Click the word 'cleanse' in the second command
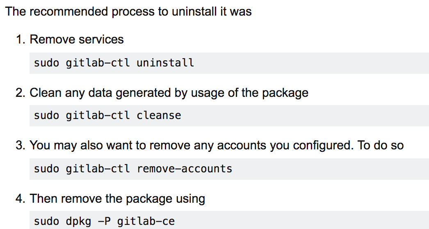The image size is (429, 229). [159, 116]
